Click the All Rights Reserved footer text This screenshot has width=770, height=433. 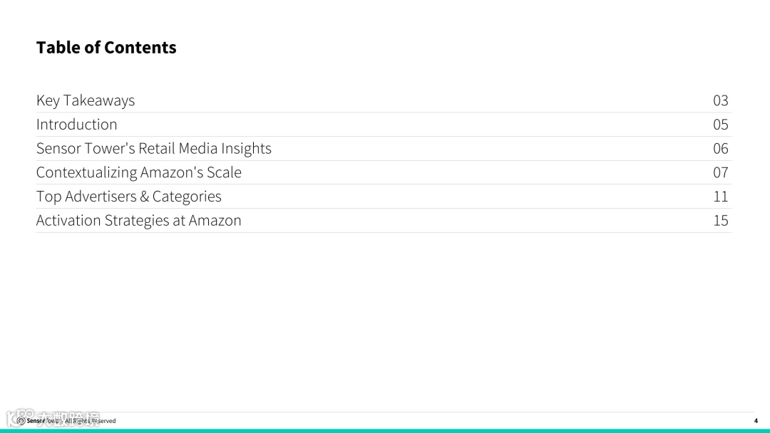click(x=91, y=422)
